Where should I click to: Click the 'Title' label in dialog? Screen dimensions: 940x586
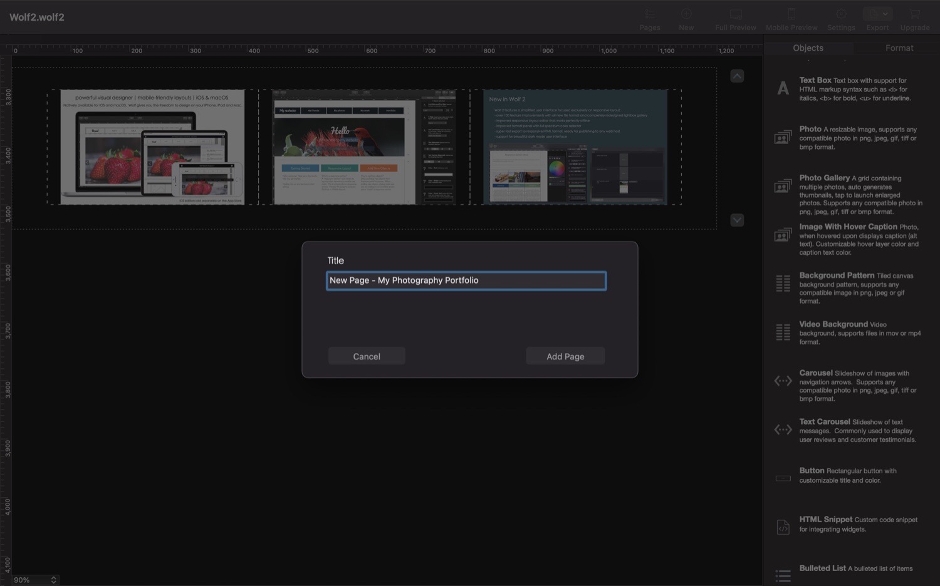(x=335, y=260)
